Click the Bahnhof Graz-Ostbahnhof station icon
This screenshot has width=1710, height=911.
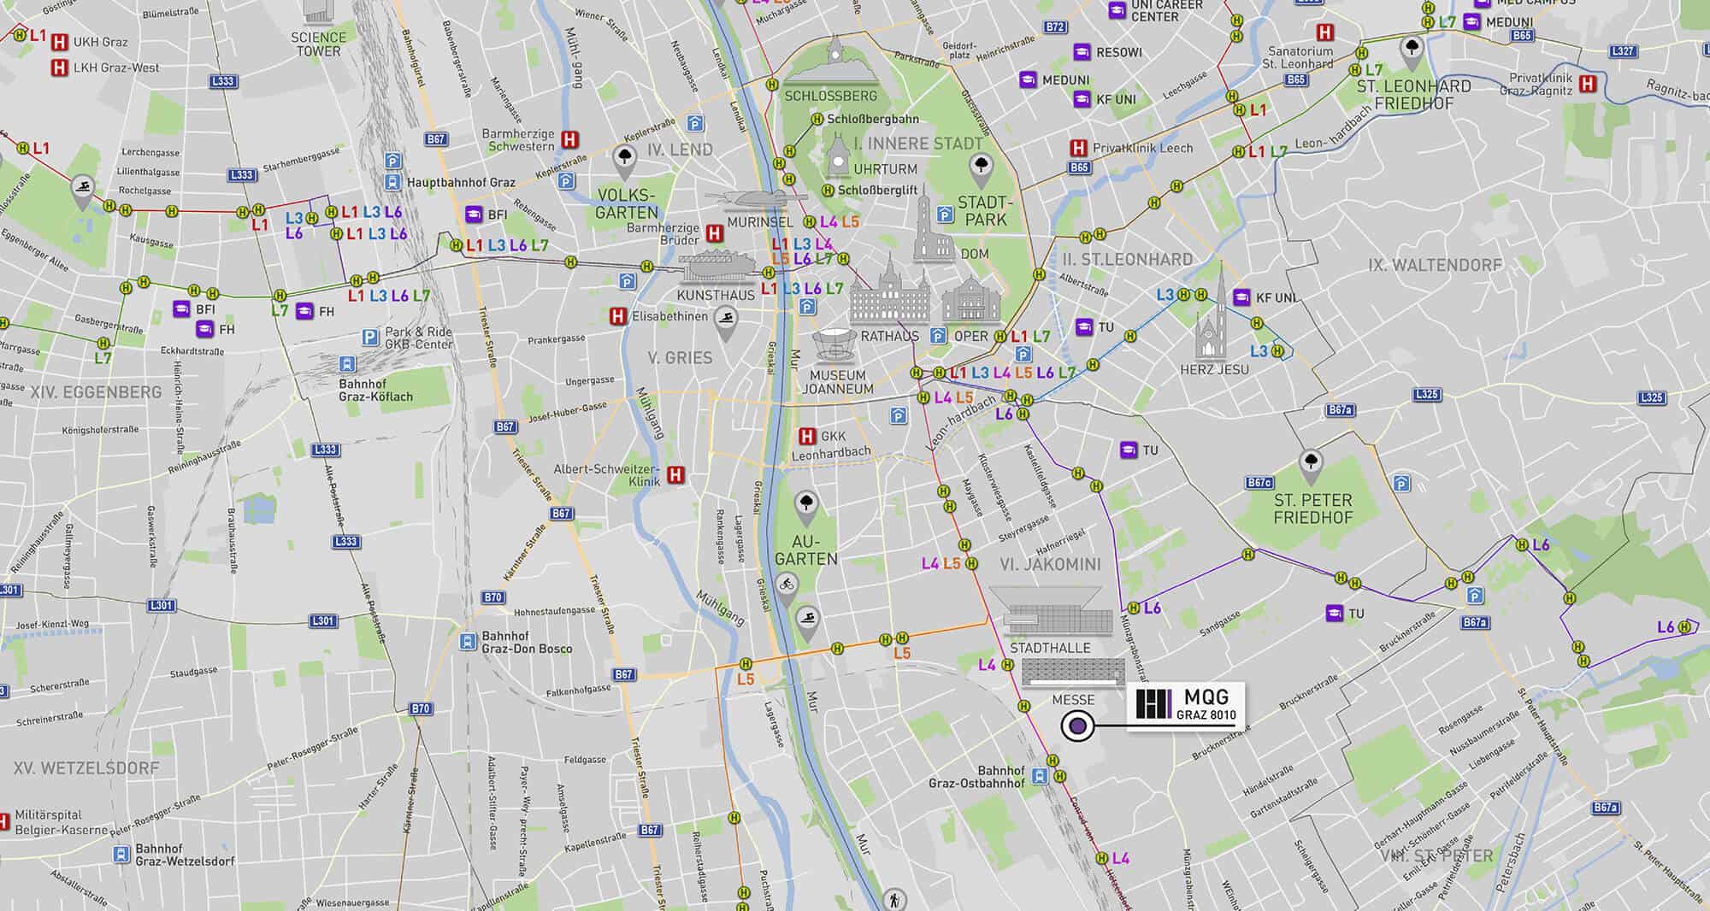[x=1040, y=776]
